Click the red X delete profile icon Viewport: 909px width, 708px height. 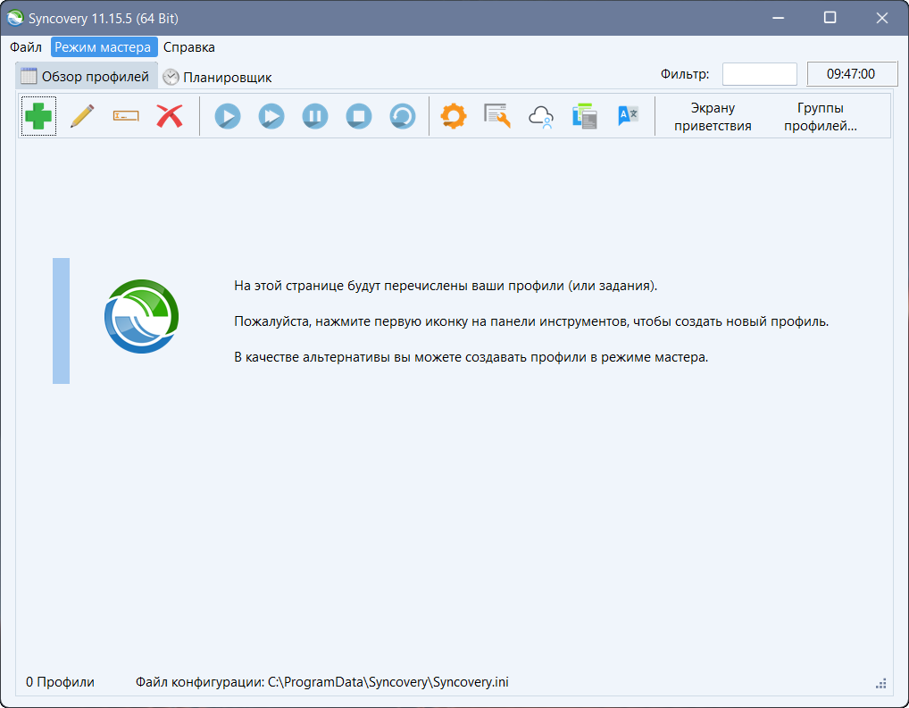170,116
